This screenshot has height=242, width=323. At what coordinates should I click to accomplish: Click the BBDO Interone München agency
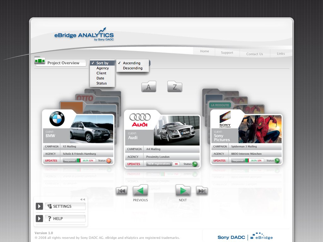point(246,154)
